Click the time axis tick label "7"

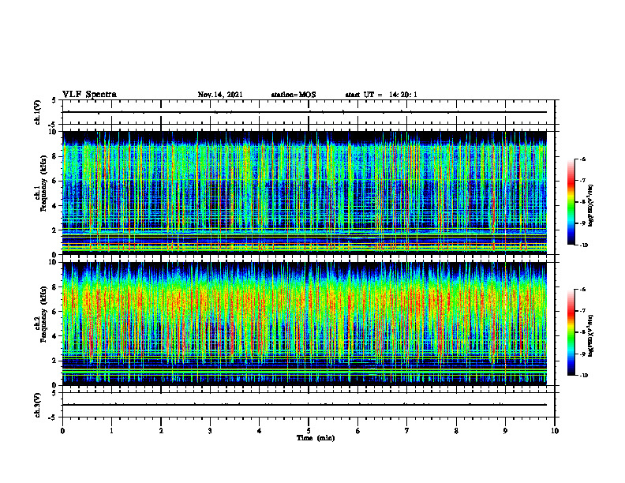coord(407,431)
